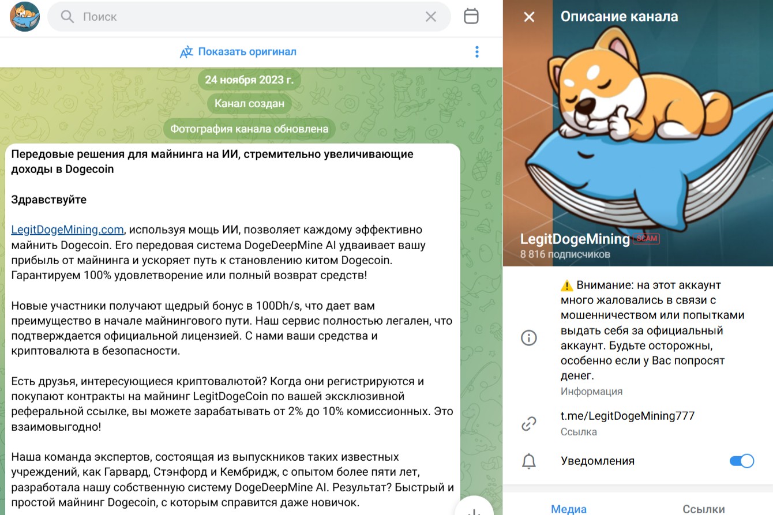Click the 24 ноября 2023 г. date badge
The width and height of the screenshot is (773, 515).
tap(249, 80)
